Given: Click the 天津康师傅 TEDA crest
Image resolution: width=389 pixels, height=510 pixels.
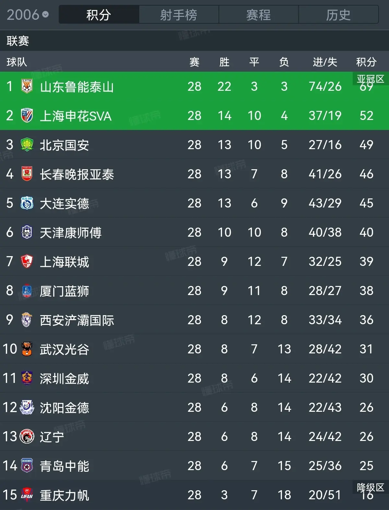Looking at the screenshot, I should click(x=27, y=232).
